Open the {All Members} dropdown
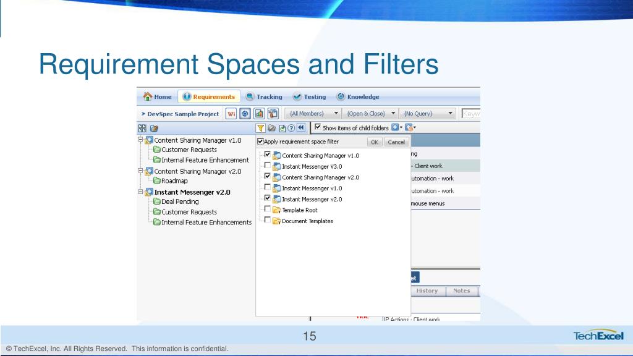633x356 pixels. pos(313,114)
